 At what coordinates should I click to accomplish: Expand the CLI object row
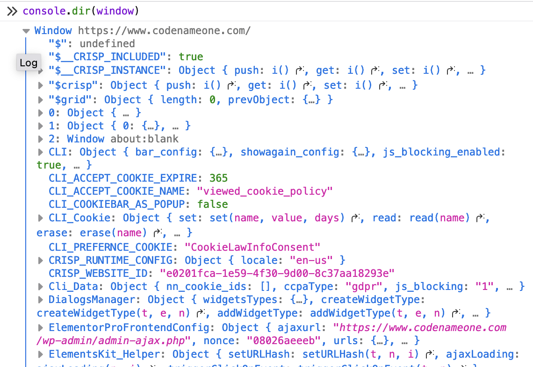pyautogui.click(x=41, y=152)
